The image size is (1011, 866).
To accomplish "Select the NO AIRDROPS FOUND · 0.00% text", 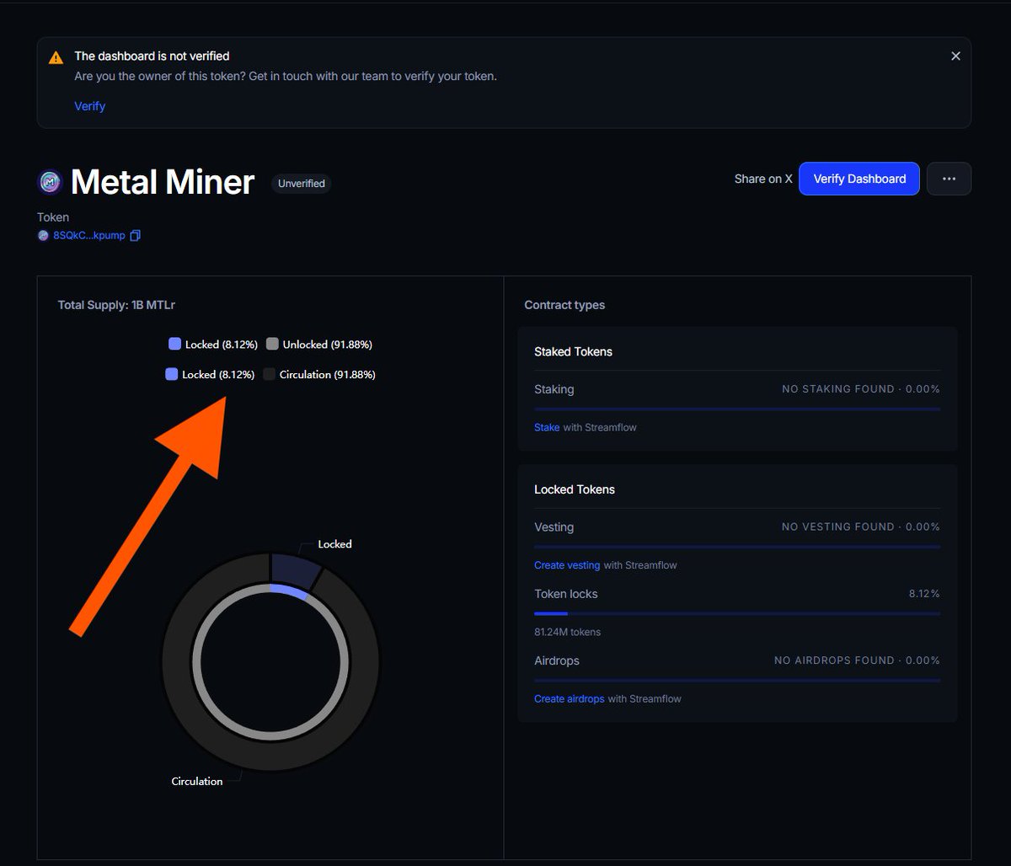I will coord(857,660).
